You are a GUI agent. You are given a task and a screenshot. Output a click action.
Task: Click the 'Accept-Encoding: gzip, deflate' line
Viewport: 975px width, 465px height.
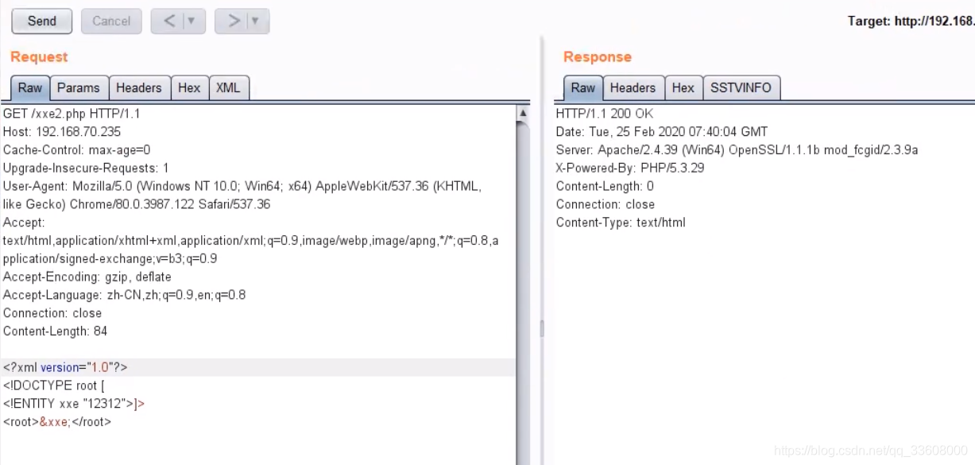coord(87,277)
